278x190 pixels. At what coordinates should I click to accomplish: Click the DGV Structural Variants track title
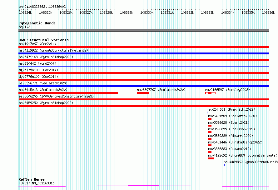click(44, 40)
